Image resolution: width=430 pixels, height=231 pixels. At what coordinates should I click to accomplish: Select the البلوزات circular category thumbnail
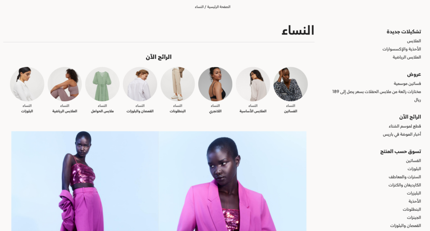27,84
